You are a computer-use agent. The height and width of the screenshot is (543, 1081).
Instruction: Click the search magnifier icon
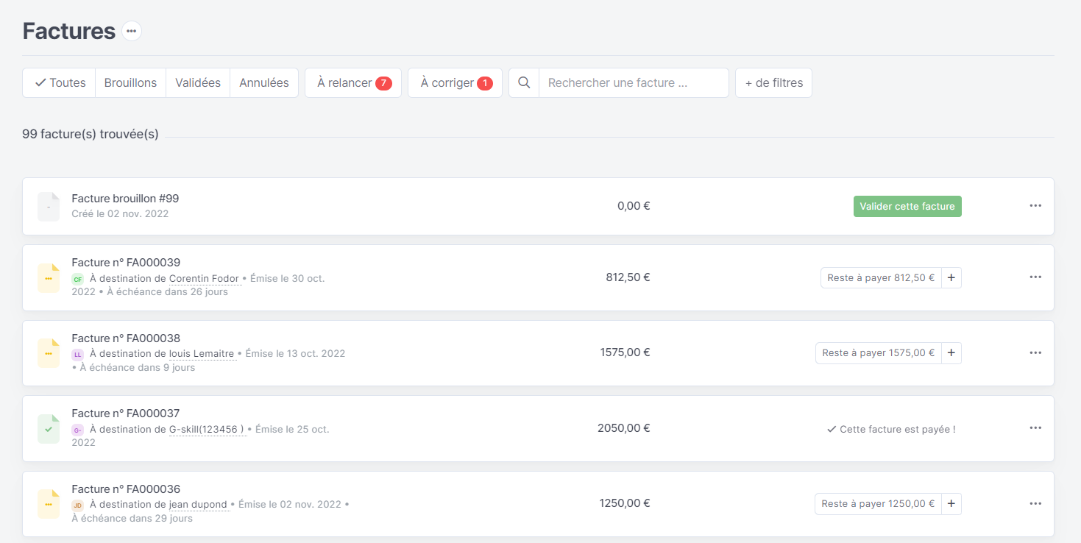(x=523, y=82)
